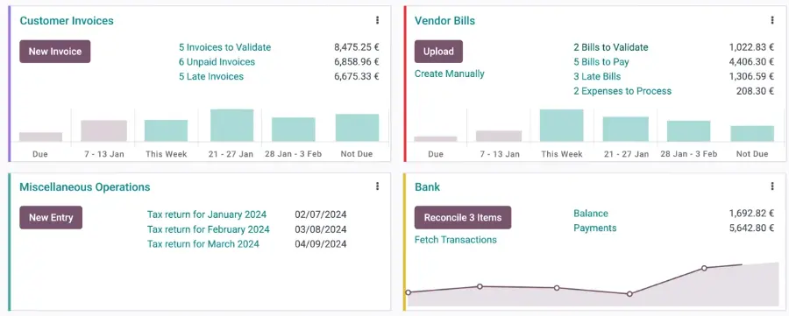Viewport: 789px width, 316px height.
Task: Click Reconcile 3 Items button
Action: click(x=463, y=218)
